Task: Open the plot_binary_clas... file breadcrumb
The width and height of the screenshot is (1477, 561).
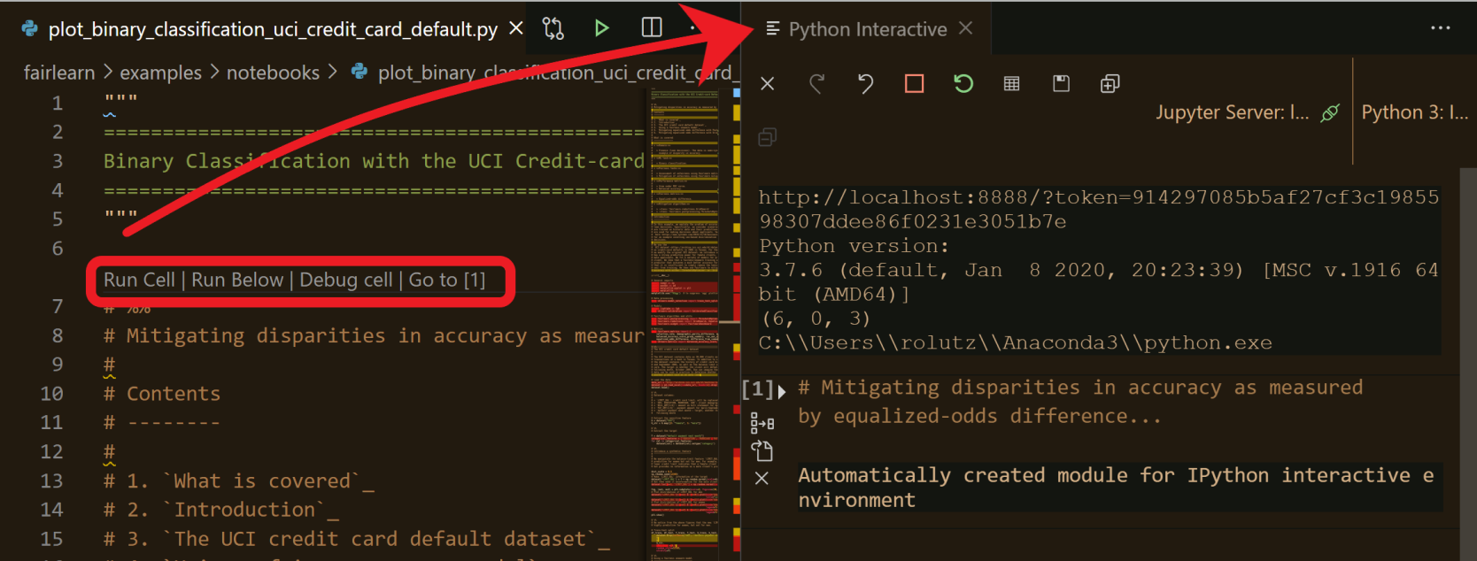Action: point(543,73)
